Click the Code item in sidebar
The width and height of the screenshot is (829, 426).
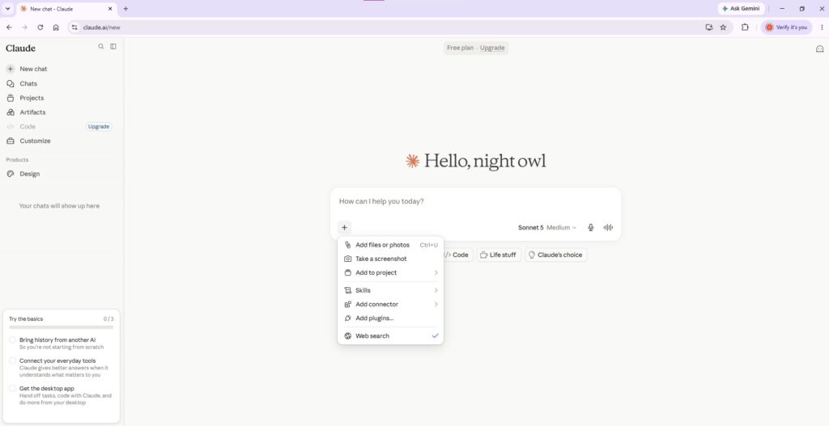[28, 127]
